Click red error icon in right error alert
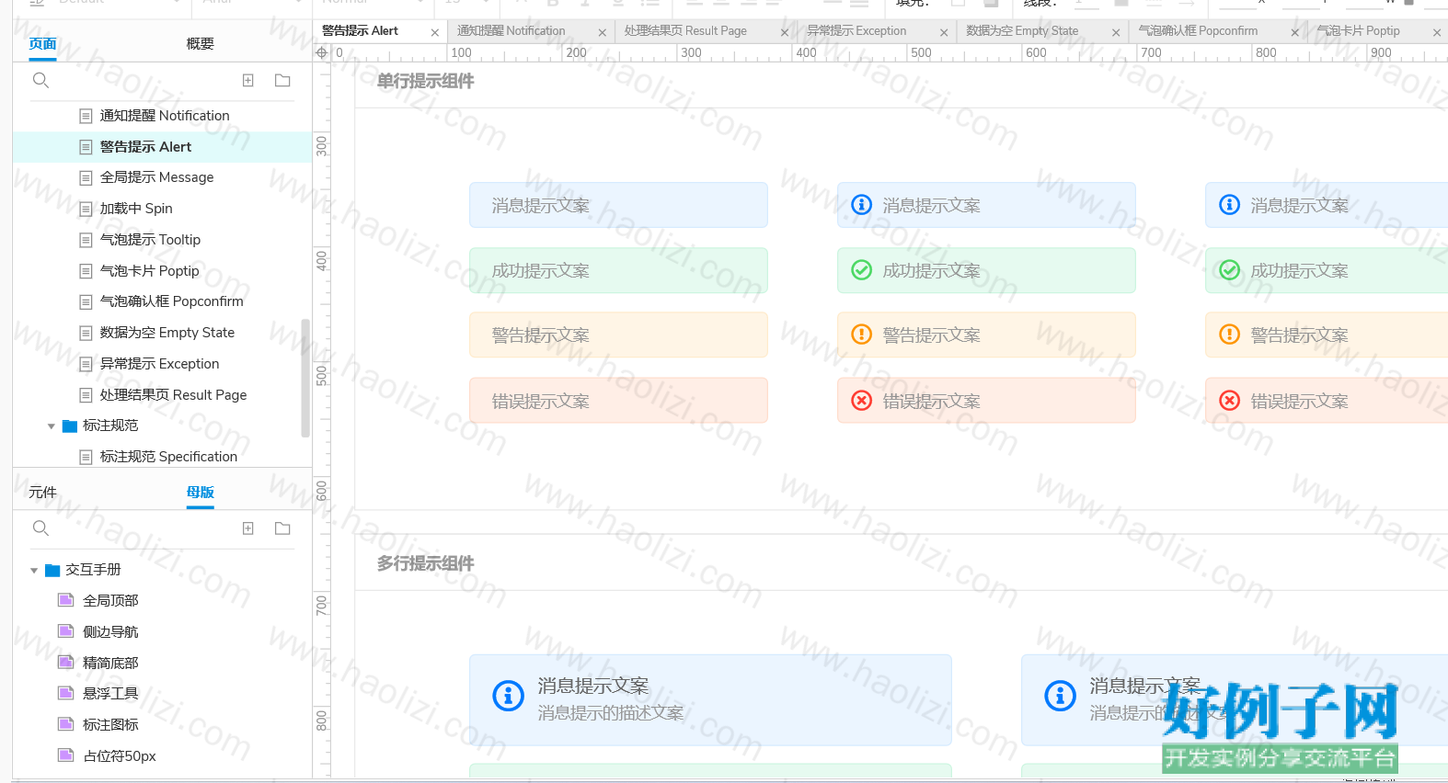Viewport: 1448px width, 783px height. (1229, 400)
